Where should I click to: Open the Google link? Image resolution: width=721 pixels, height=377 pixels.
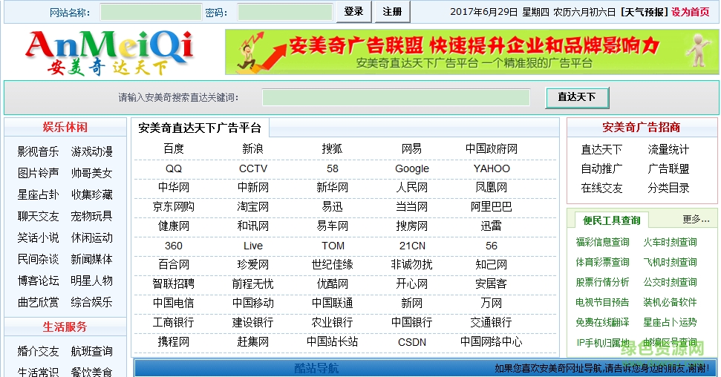412,168
